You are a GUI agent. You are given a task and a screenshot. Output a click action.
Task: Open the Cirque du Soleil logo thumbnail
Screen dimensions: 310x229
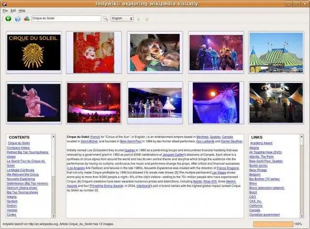(x=34, y=52)
